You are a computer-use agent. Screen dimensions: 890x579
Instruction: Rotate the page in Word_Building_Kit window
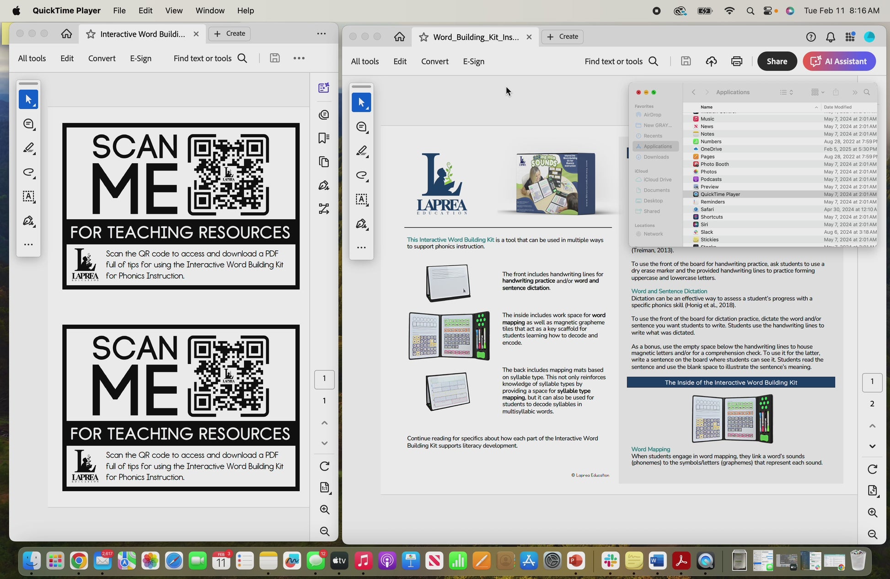tap(872, 469)
